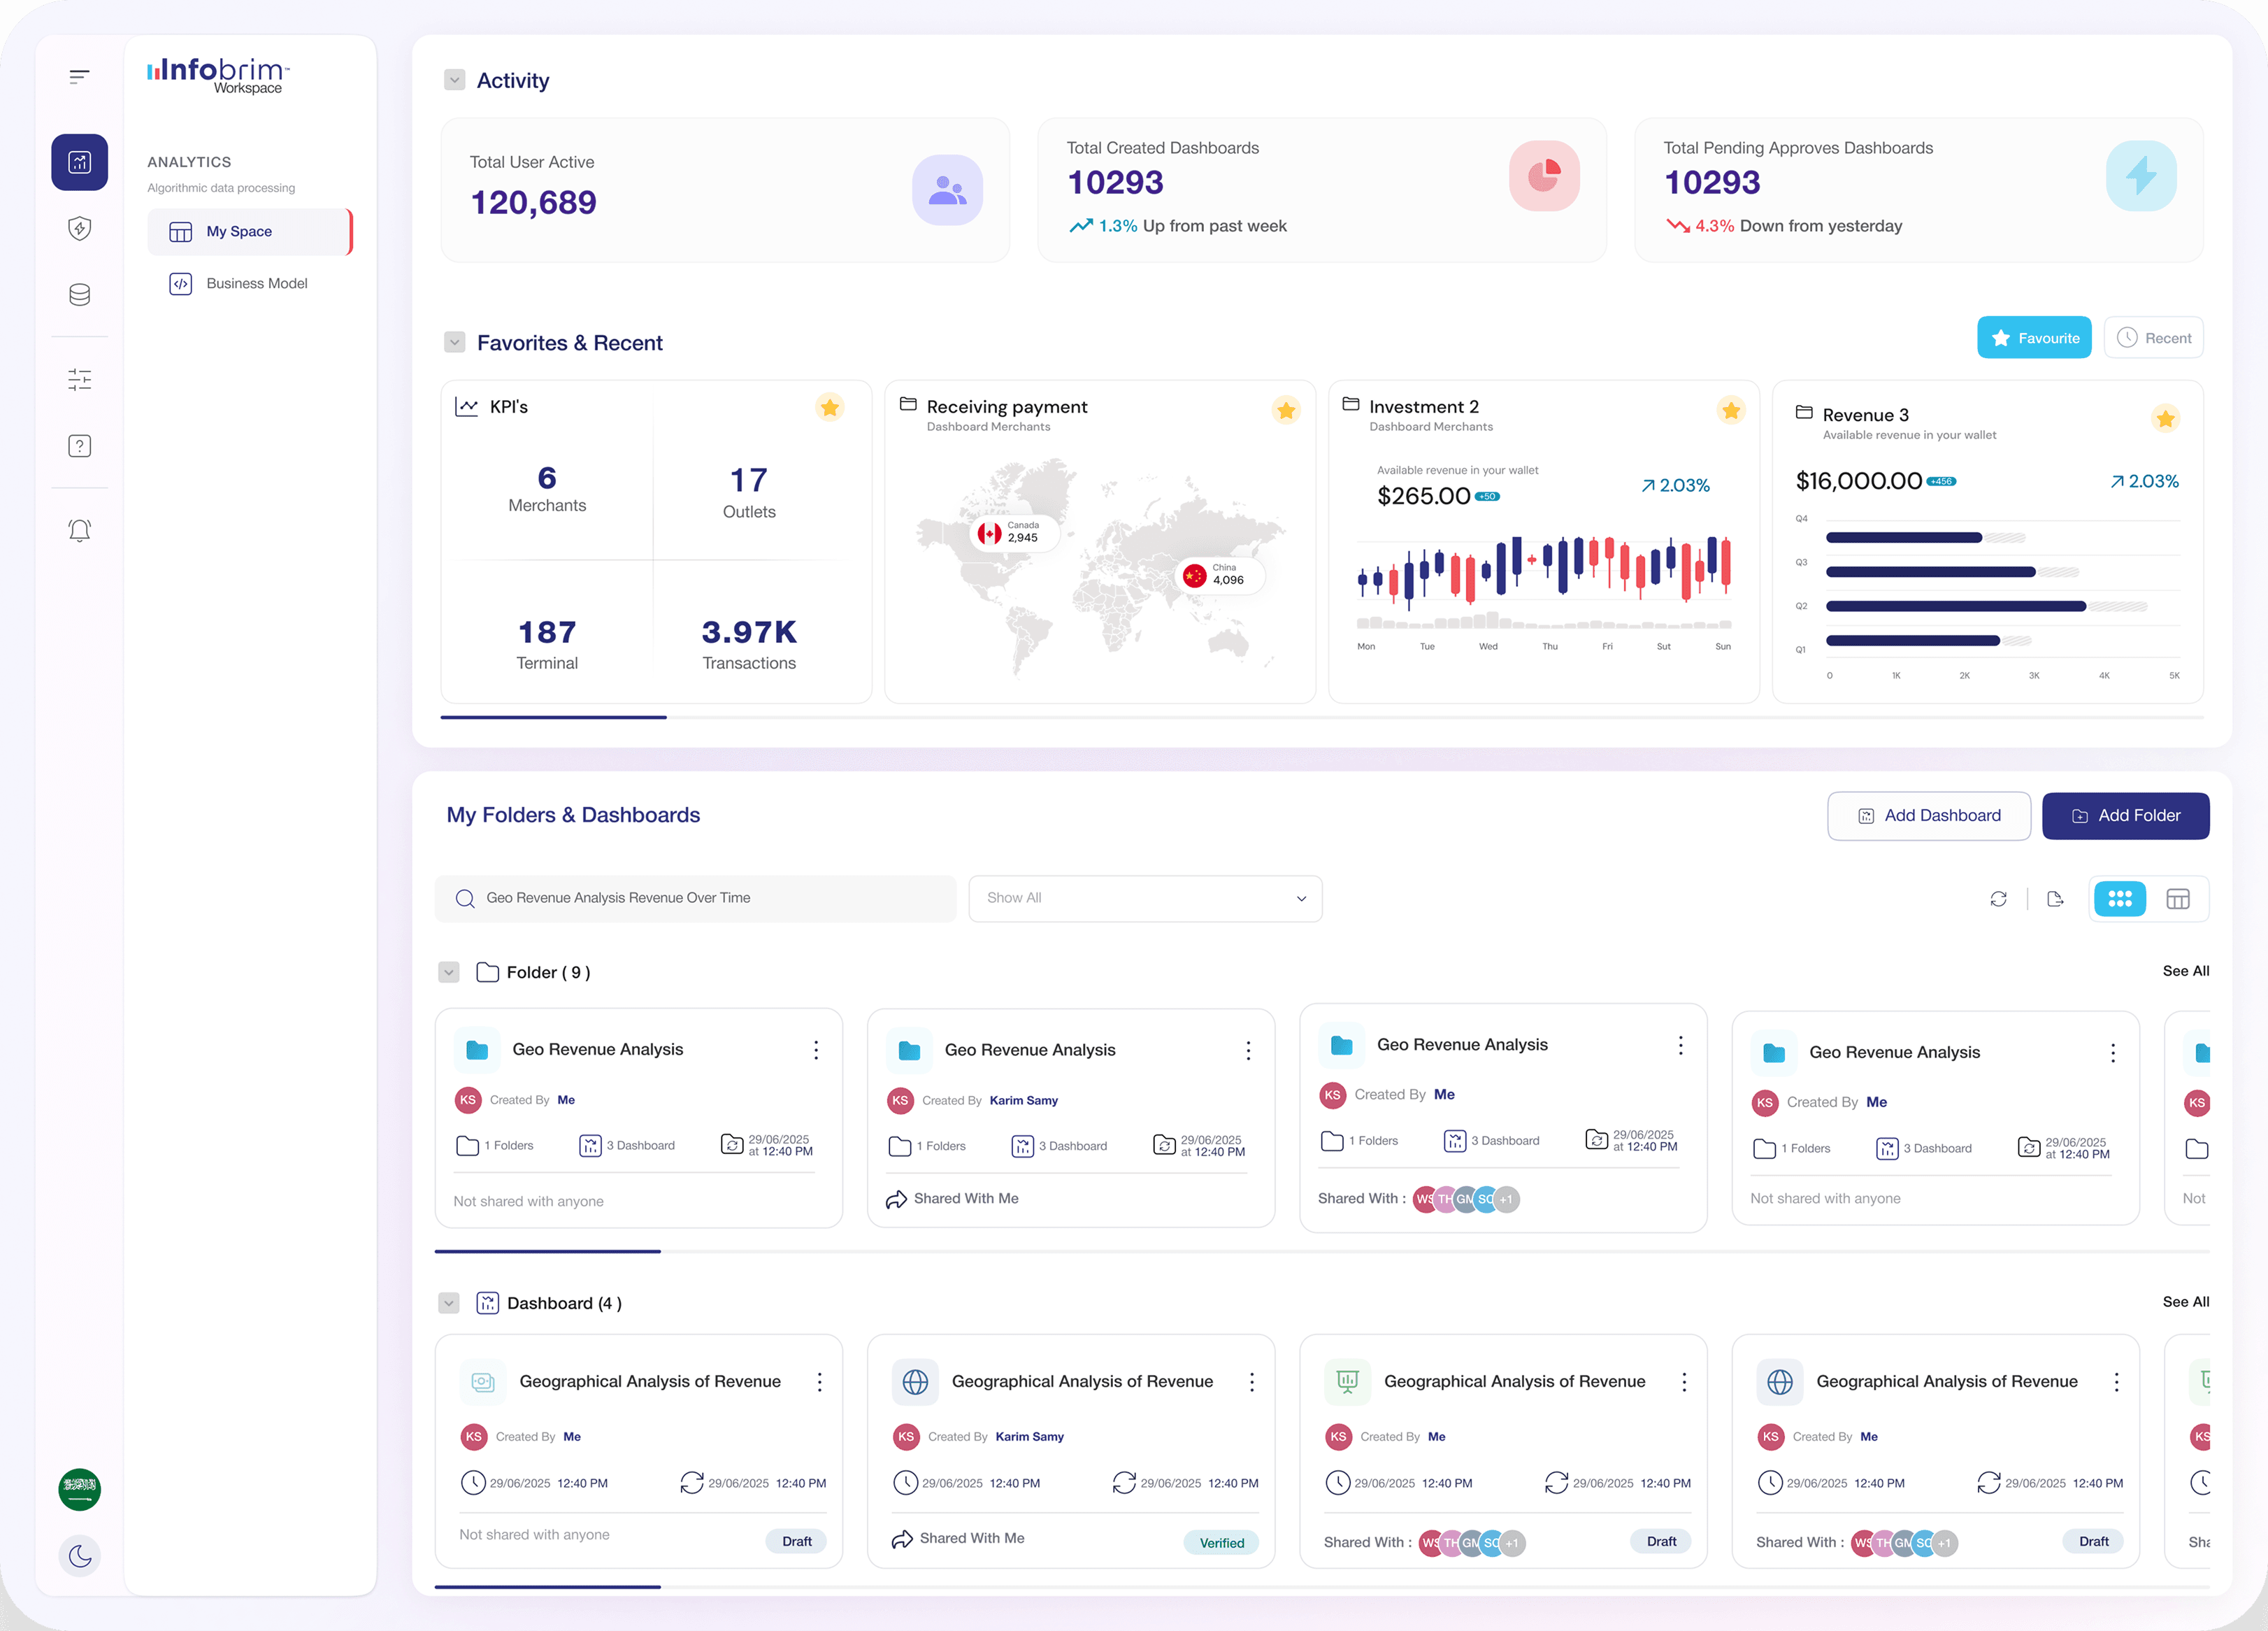Click the KS avatar on the Verified dashboard card

pyautogui.click(x=906, y=1436)
